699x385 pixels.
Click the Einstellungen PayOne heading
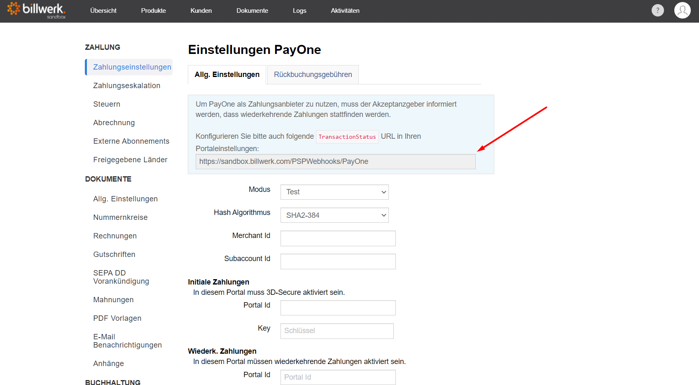click(x=254, y=49)
